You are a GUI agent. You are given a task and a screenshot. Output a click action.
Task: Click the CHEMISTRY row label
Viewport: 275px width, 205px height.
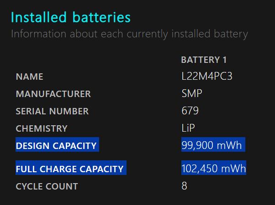(x=42, y=129)
